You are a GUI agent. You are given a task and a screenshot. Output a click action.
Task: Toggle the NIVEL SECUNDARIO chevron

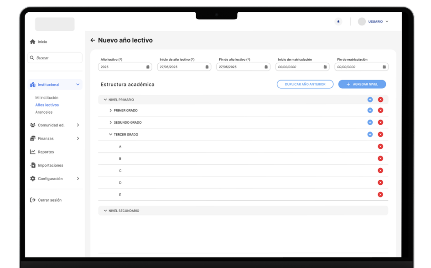click(105, 211)
